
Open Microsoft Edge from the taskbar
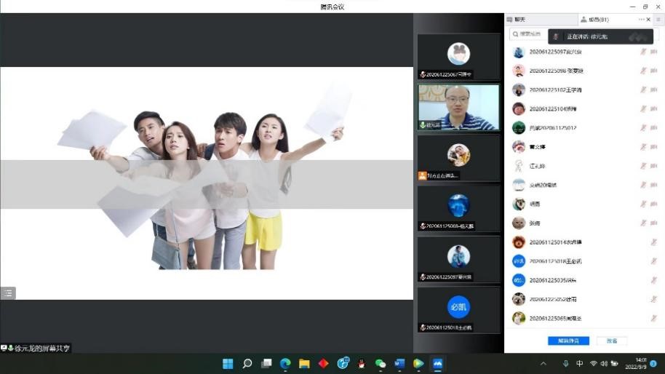(285, 363)
